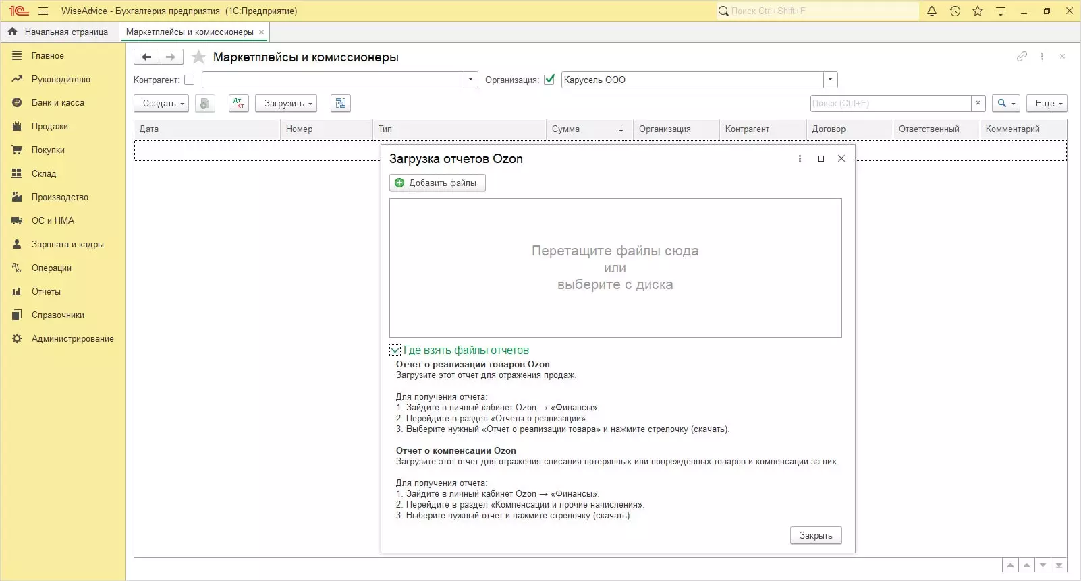Open the Контрагент dropdown list
The width and height of the screenshot is (1081, 581).
click(x=471, y=80)
